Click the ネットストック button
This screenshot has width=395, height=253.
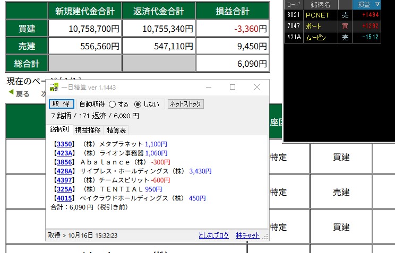pos(185,104)
